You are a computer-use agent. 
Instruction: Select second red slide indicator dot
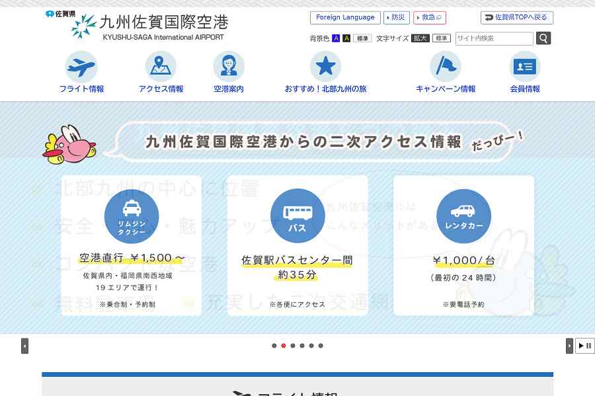[x=284, y=346]
